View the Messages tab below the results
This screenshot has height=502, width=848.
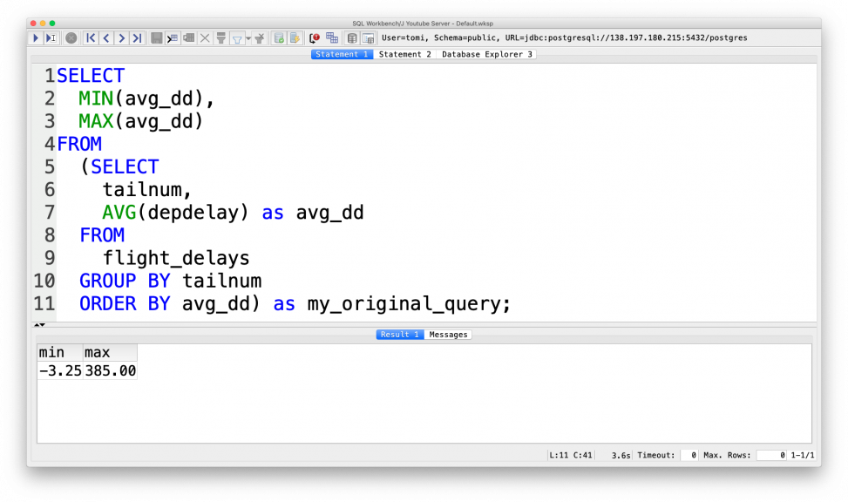(448, 334)
